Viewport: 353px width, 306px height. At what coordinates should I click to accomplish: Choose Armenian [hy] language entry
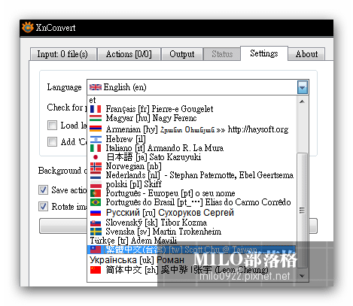[192, 129]
